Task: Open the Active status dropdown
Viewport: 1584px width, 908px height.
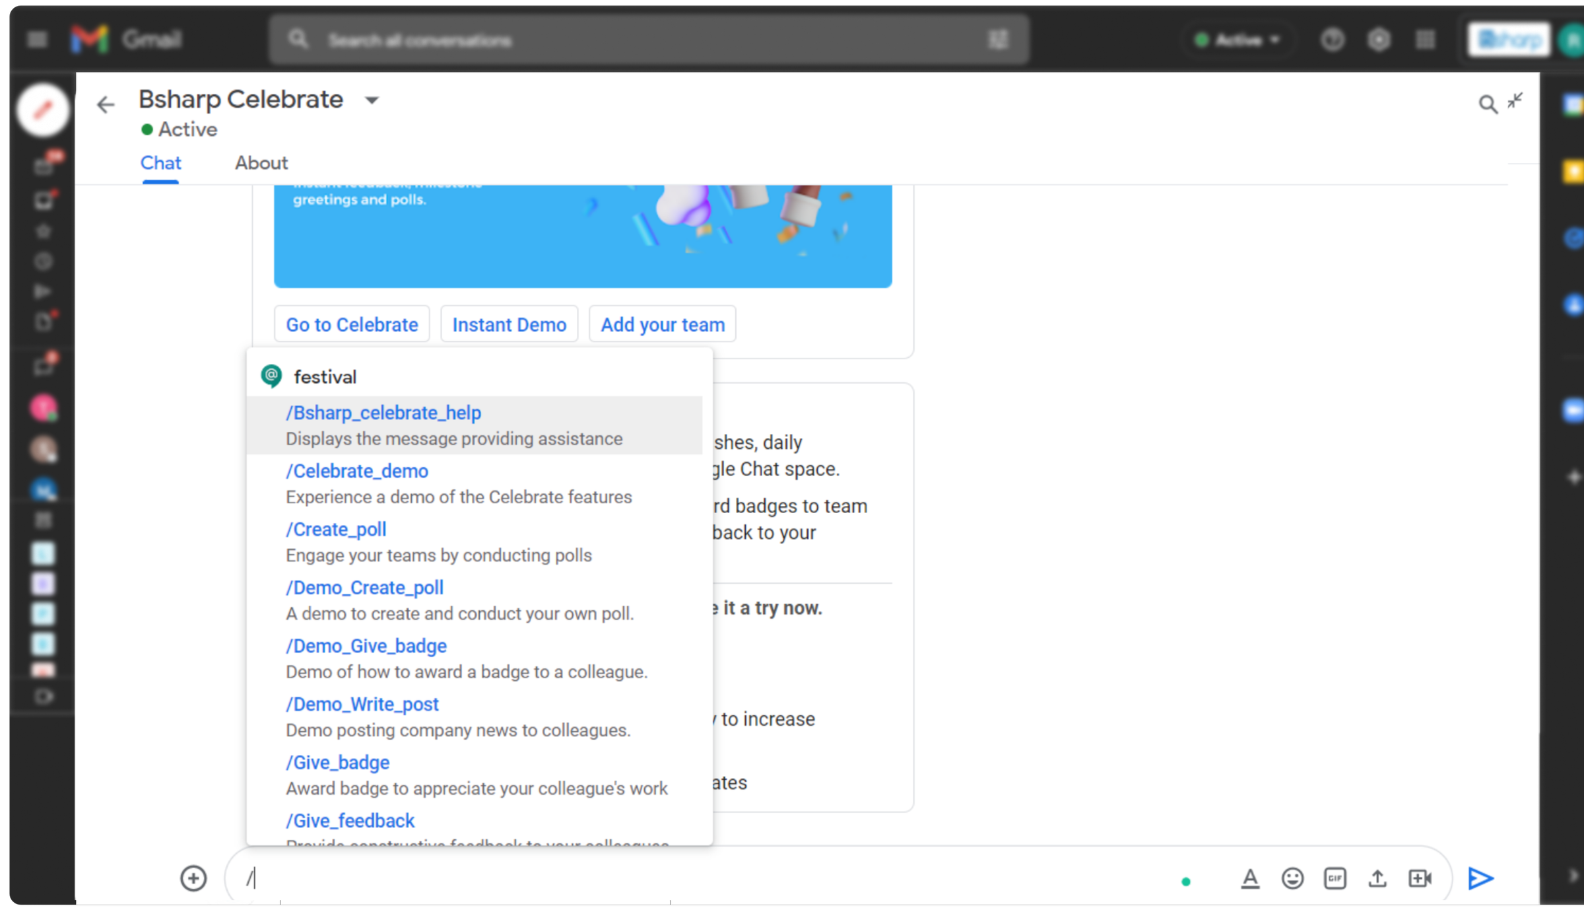Action: pyautogui.click(x=1237, y=40)
